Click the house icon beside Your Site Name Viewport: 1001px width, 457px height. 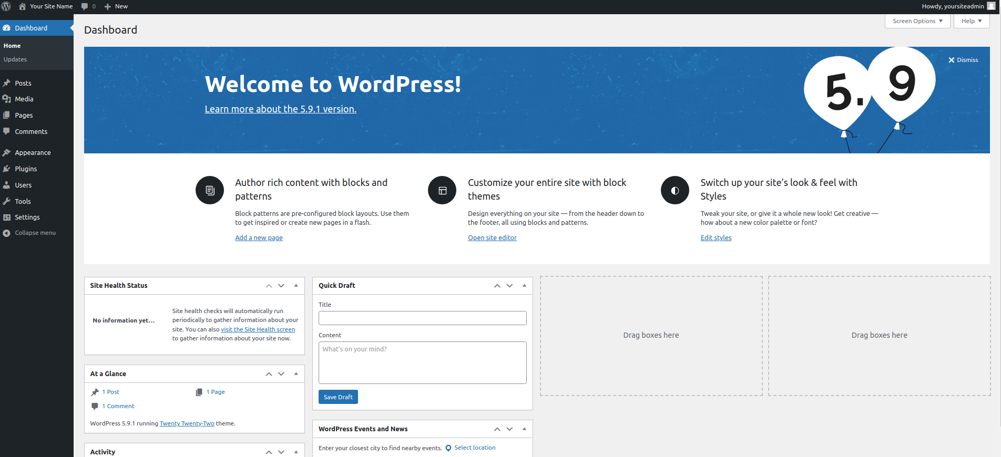(x=22, y=6)
